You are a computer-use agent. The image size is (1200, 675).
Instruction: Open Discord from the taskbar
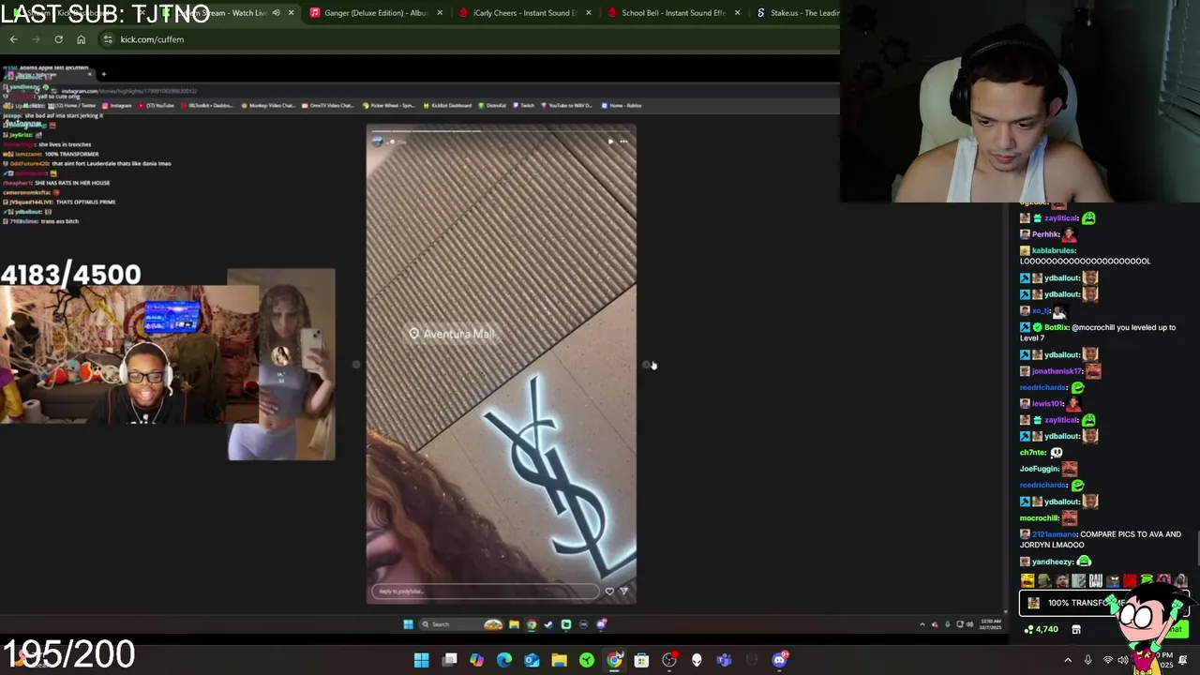point(779,660)
